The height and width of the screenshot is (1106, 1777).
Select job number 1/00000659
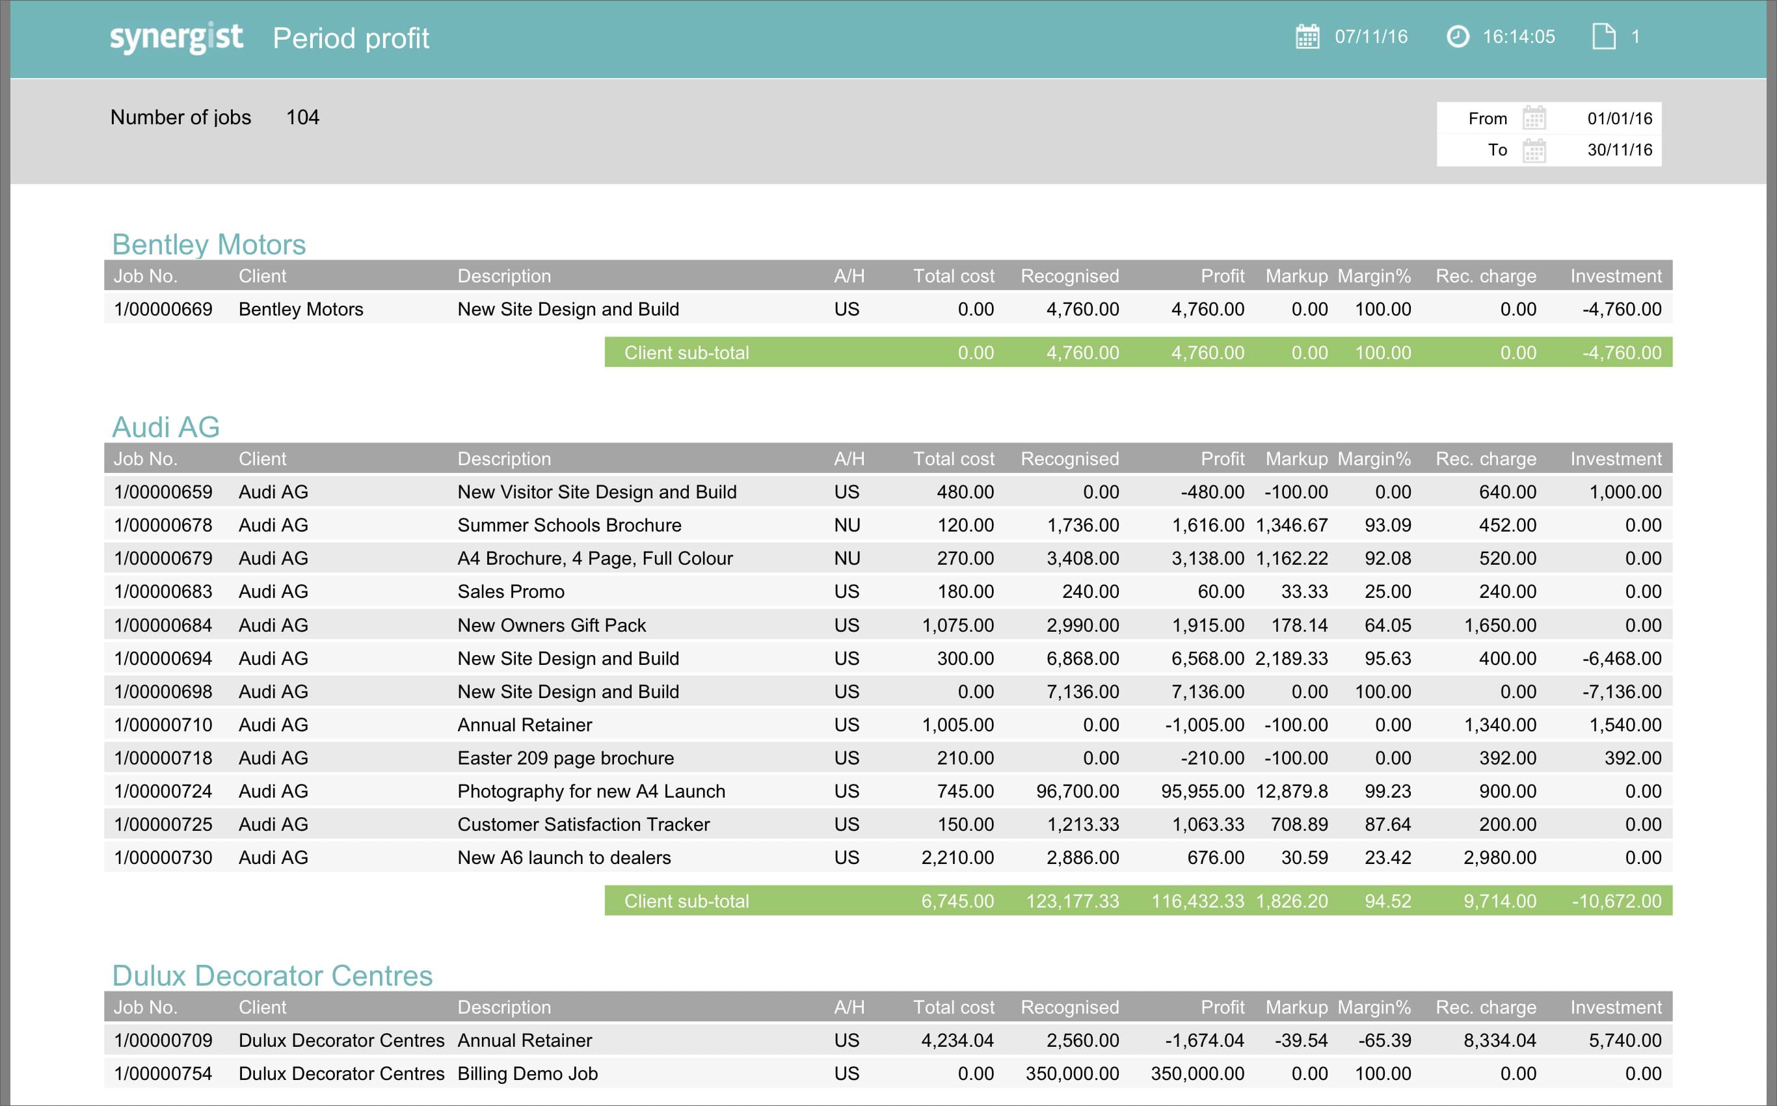pyautogui.click(x=163, y=492)
